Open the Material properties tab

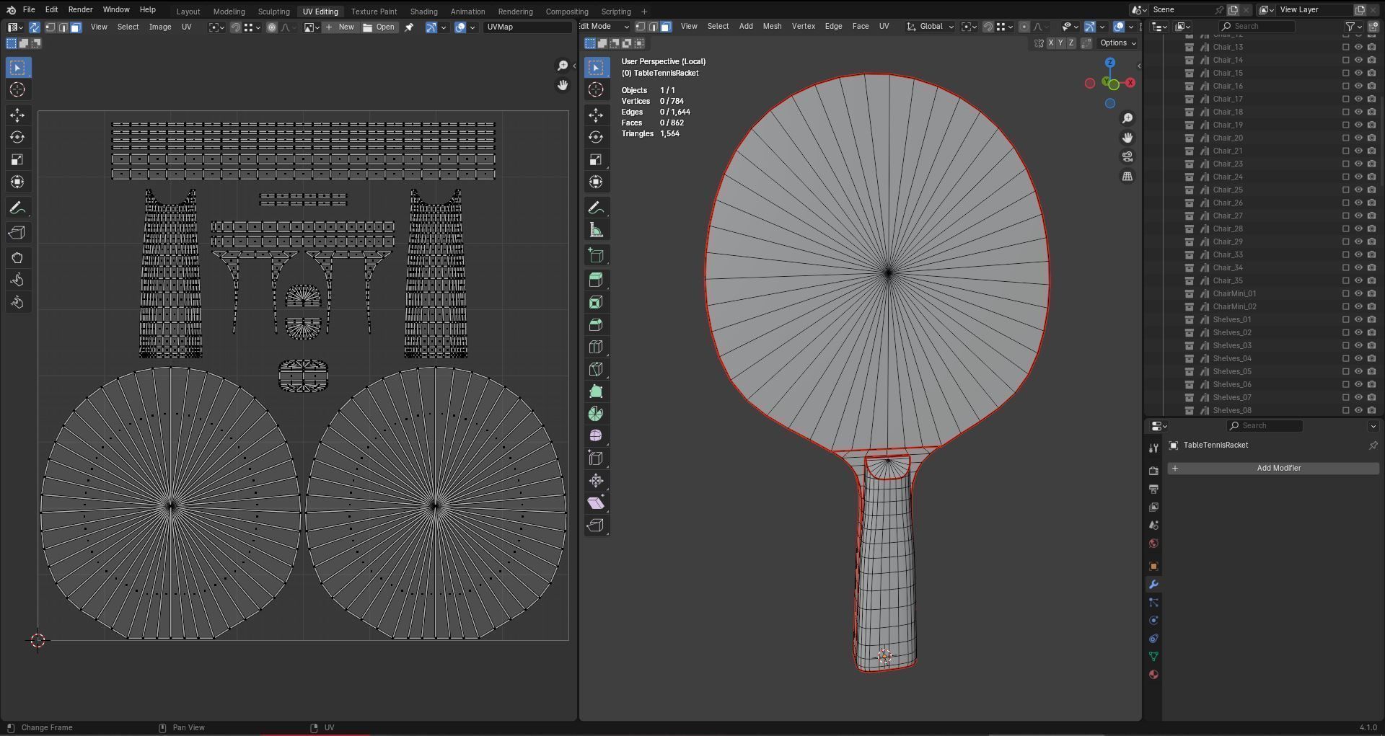point(1153,675)
